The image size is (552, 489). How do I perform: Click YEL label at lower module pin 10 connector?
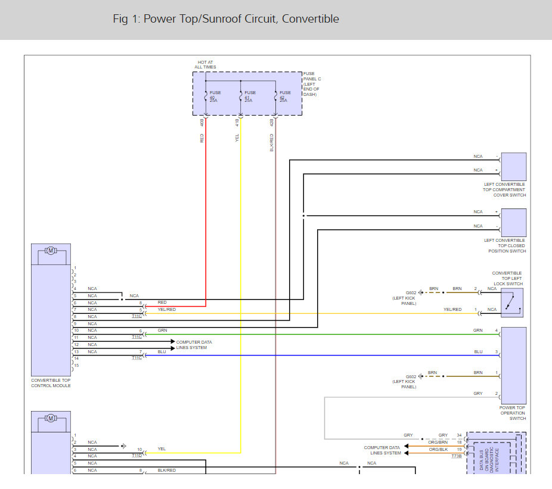pyautogui.click(x=162, y=448)
